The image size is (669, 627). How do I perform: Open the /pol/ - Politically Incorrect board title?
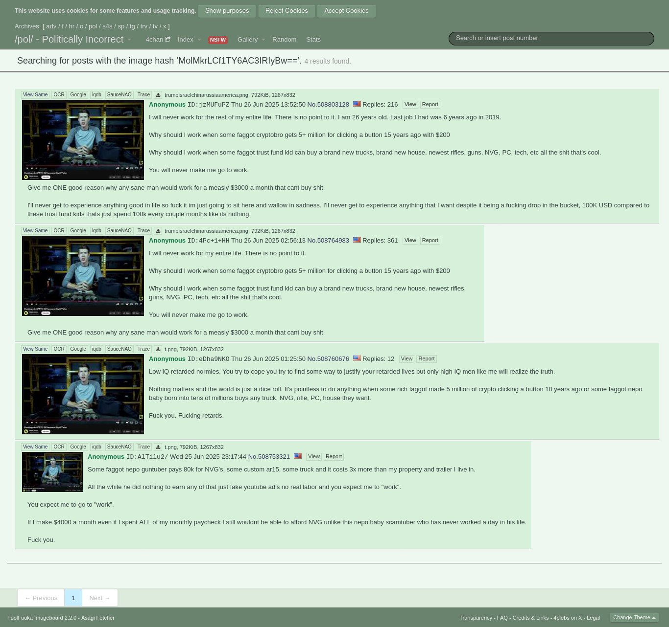(x=69, y=39)
